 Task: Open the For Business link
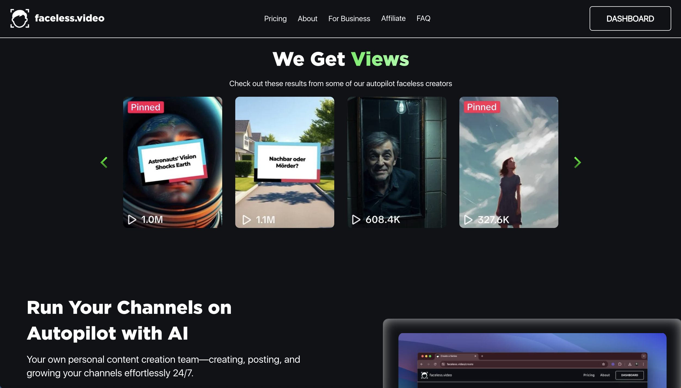click(x=349, y=18)
